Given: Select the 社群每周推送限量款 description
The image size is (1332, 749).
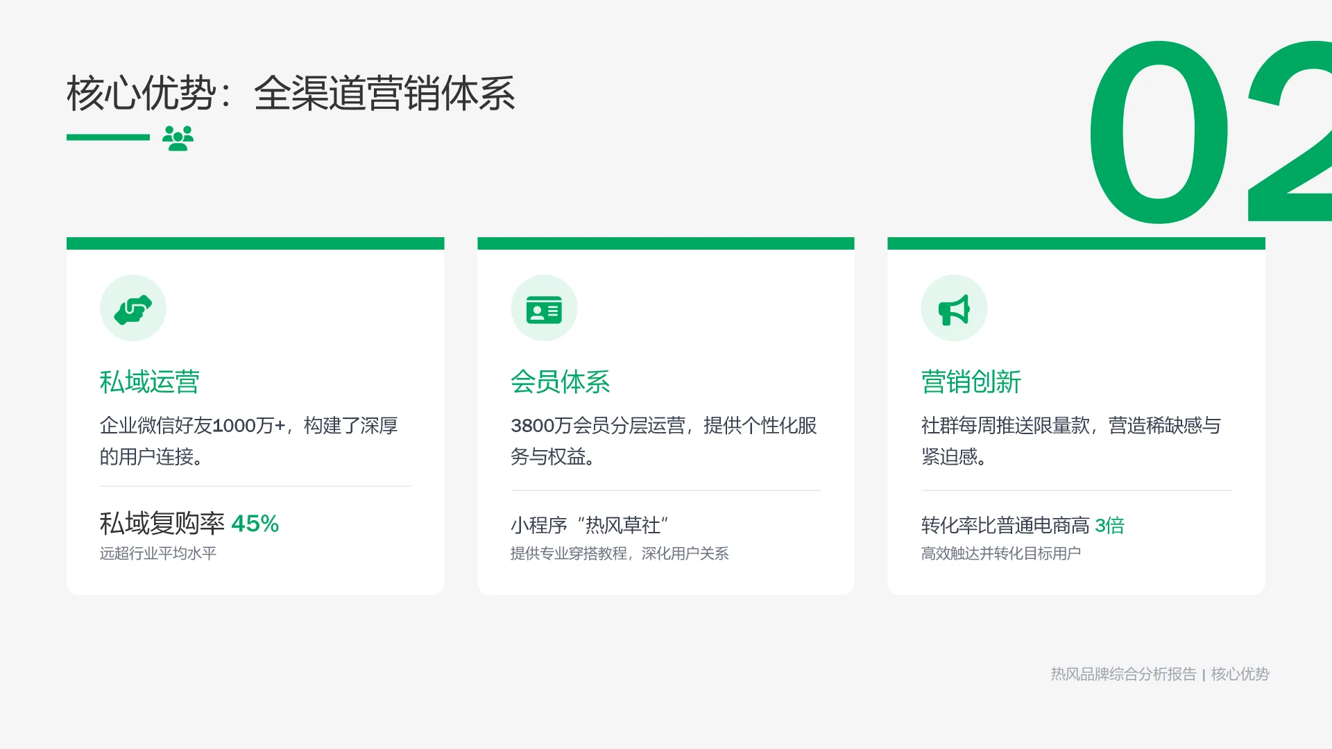Looking at the screenshot, I should (x=1071, y=441).
